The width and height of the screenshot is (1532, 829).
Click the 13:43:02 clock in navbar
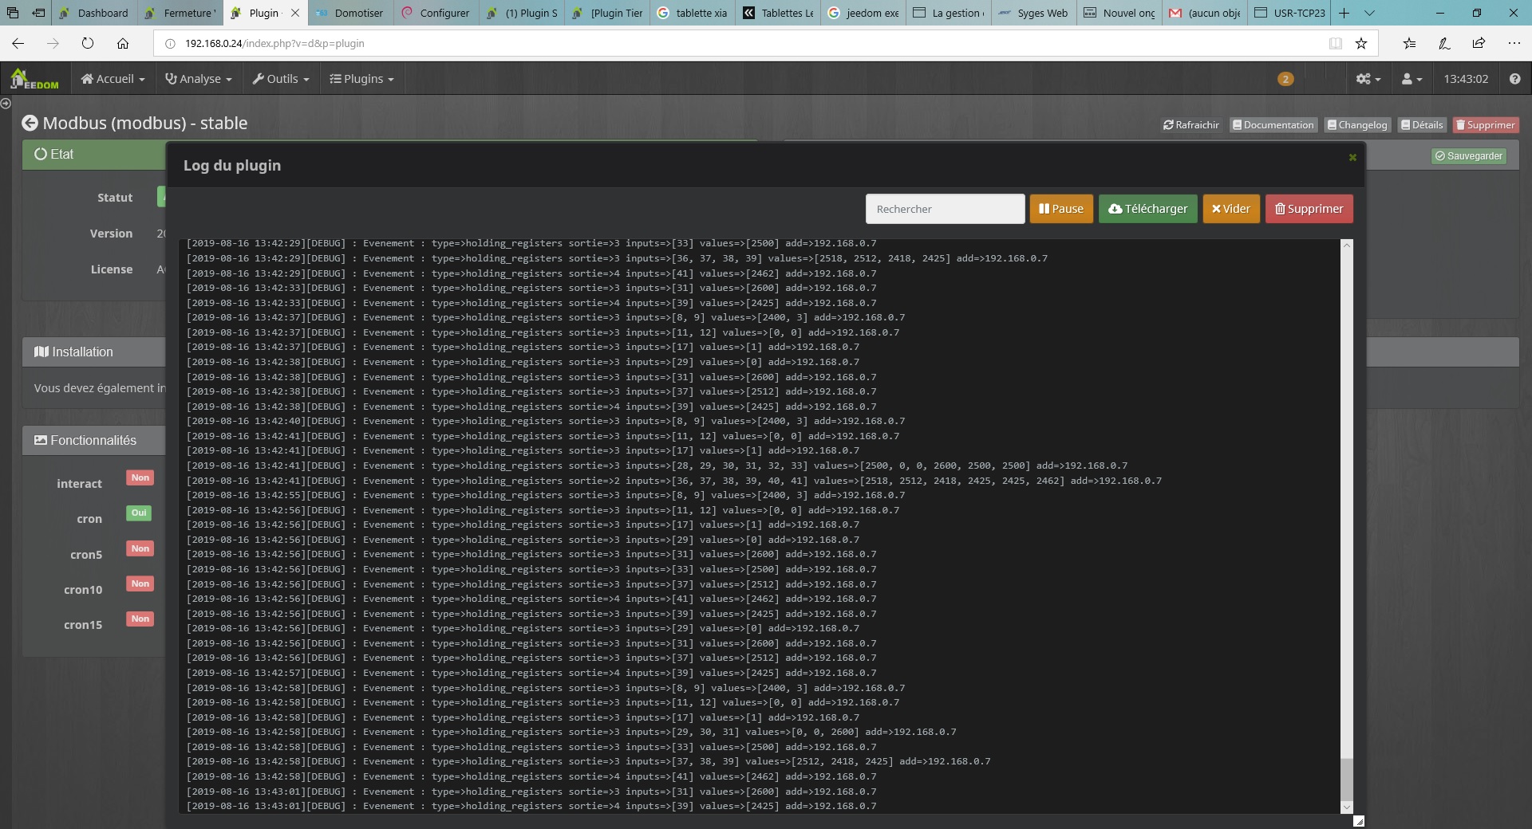click(1466, 79)
